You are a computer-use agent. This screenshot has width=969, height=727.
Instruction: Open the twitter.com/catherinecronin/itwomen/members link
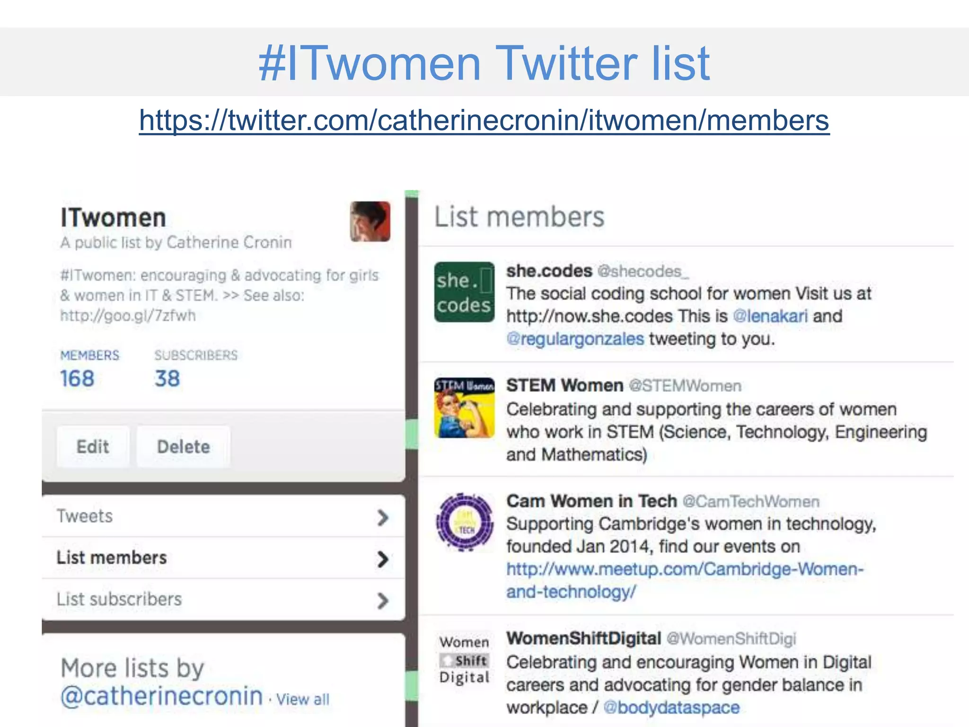[484, 121]
